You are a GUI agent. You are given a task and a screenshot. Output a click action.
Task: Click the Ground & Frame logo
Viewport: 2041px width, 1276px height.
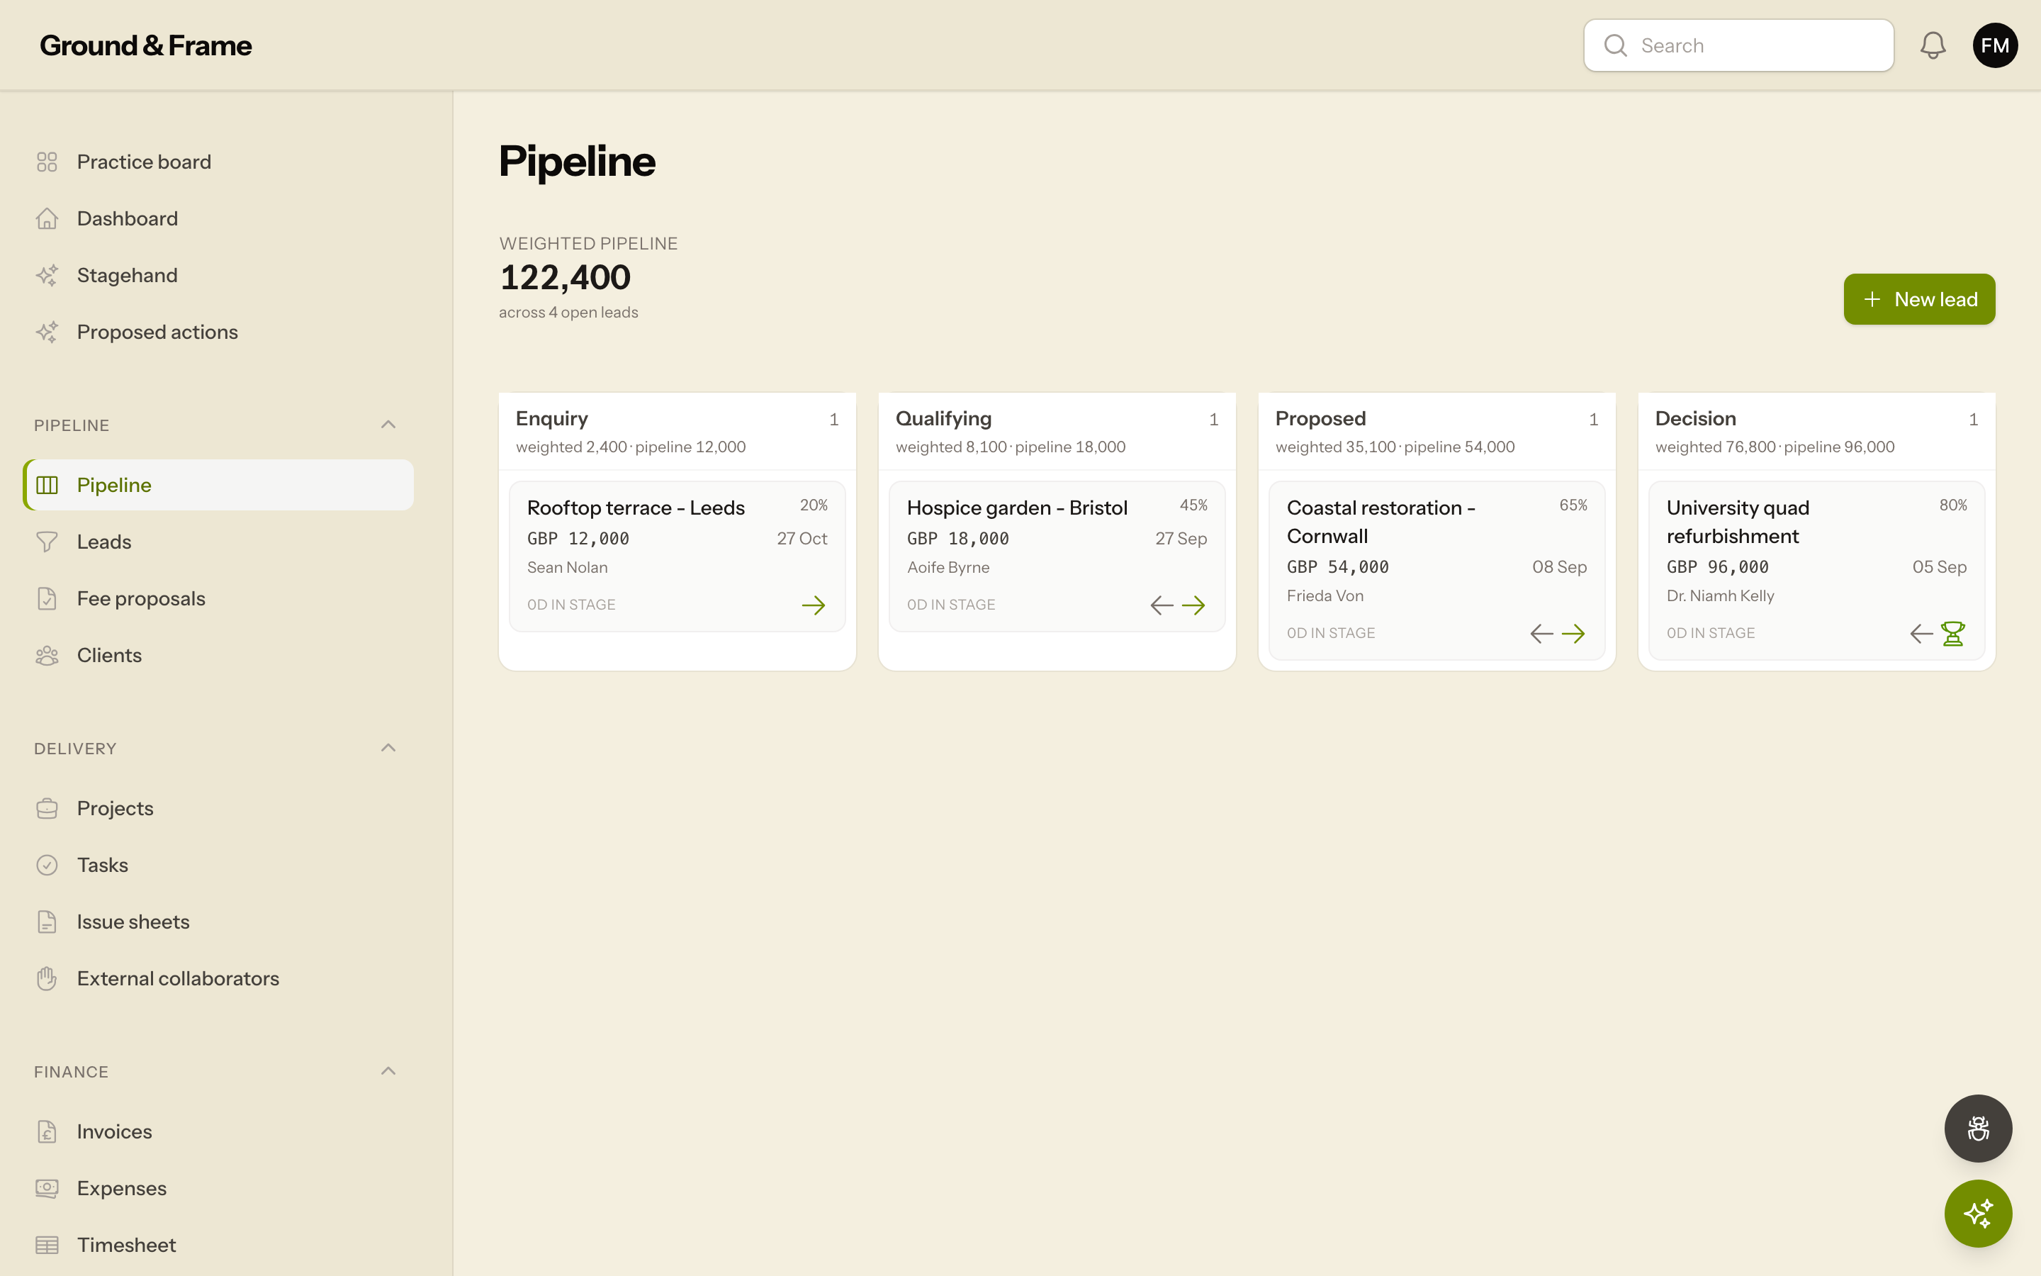point(145,45)
